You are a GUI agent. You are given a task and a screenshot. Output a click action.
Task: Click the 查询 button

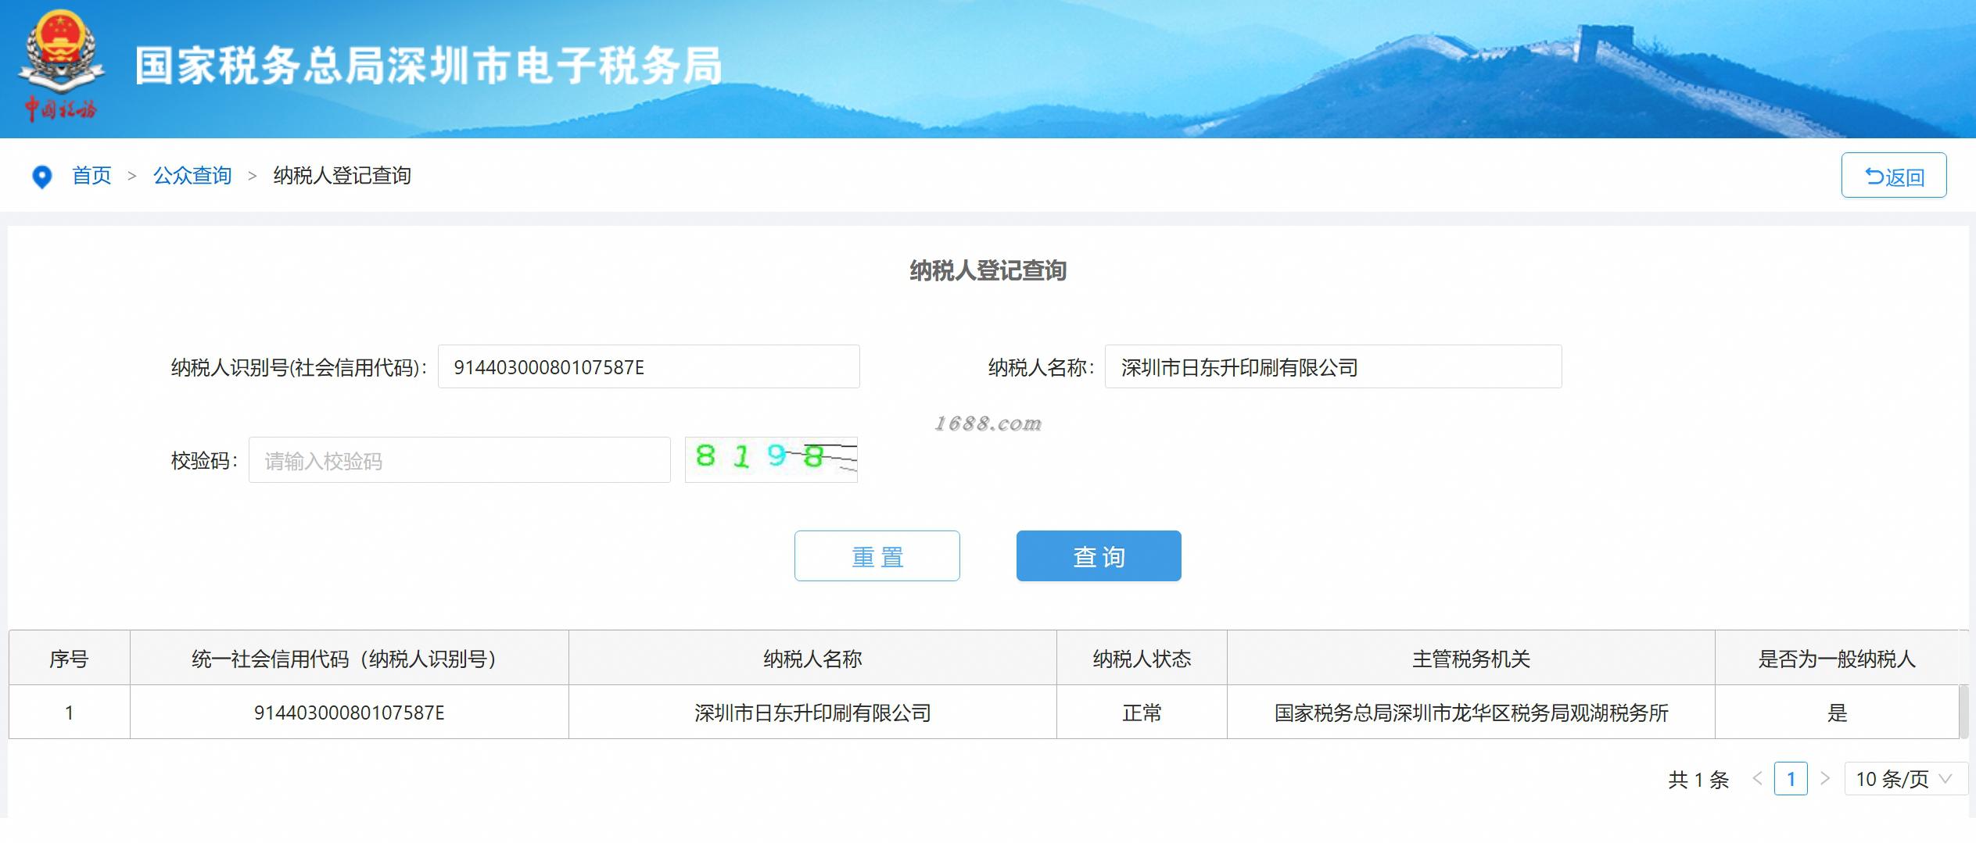1099,556
